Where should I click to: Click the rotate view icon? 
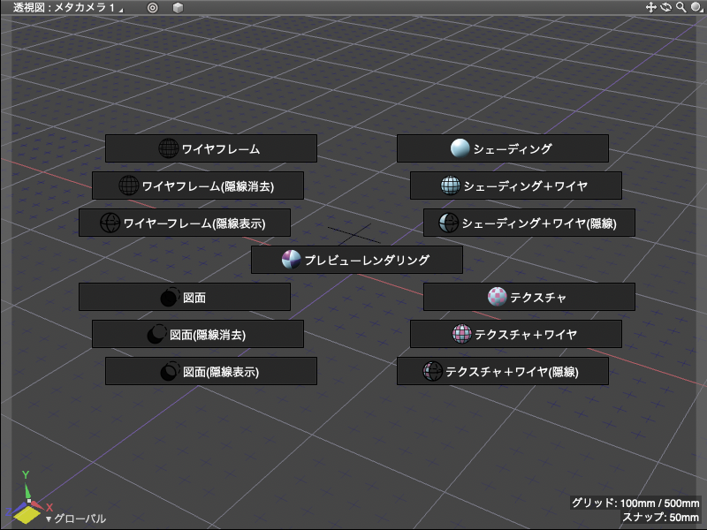pyautogui.click(x=665, y=7)
